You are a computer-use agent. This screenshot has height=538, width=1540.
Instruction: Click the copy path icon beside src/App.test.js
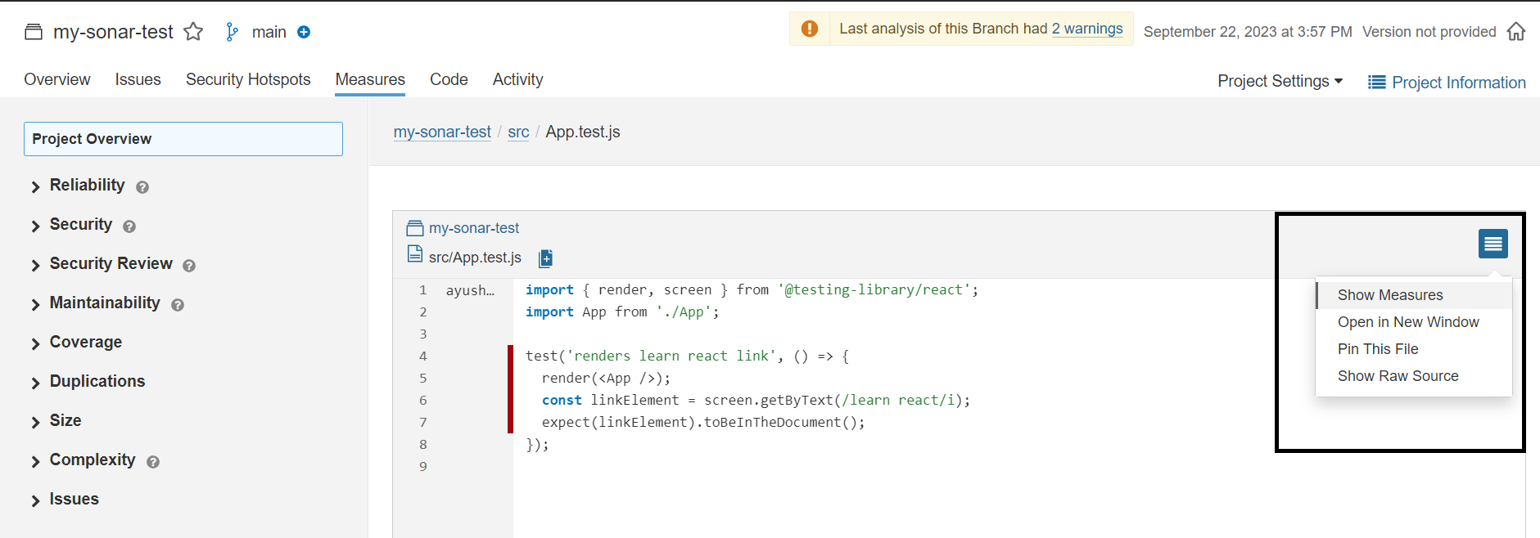point(546,258)
